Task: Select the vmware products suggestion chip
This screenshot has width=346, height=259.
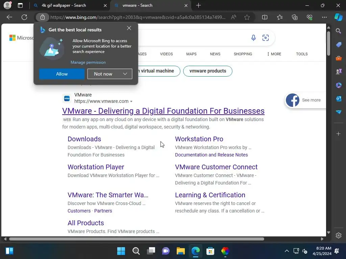Action: pyautogui.click(x=208, y=71)
